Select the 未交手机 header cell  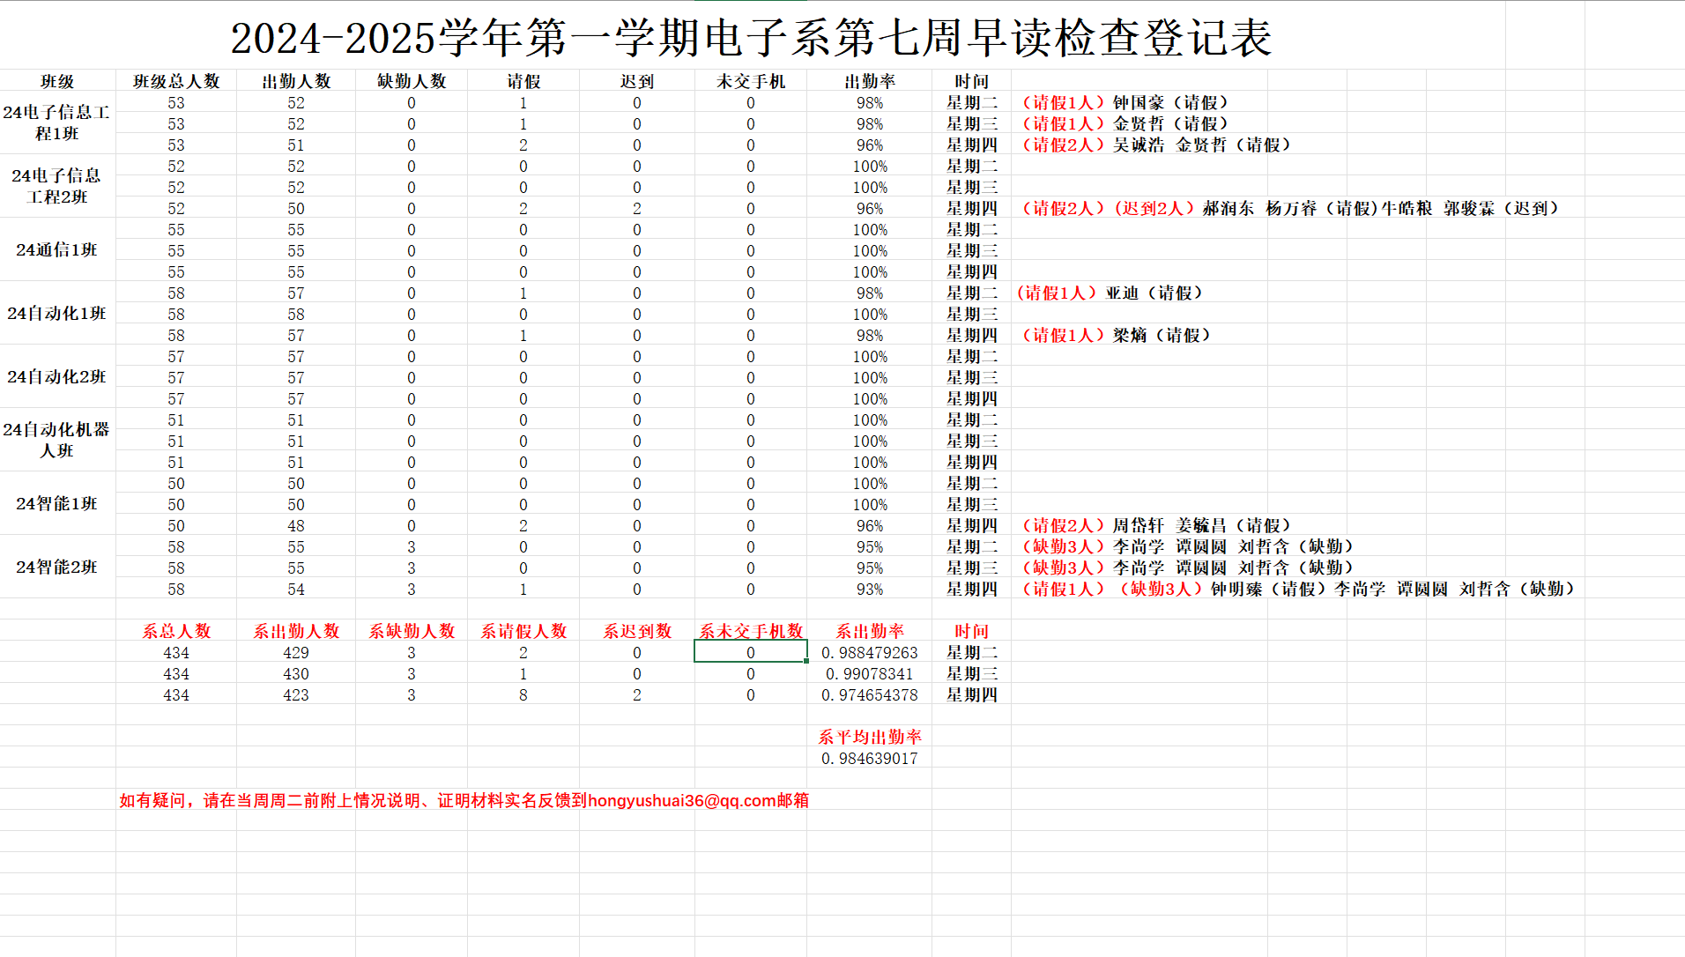click(x=751, y=81)
